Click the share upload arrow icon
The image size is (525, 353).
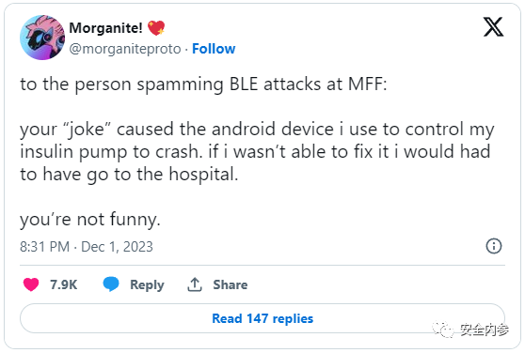[195, 284]
